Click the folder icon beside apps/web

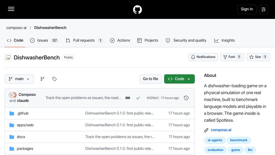[x=12, y=125]
